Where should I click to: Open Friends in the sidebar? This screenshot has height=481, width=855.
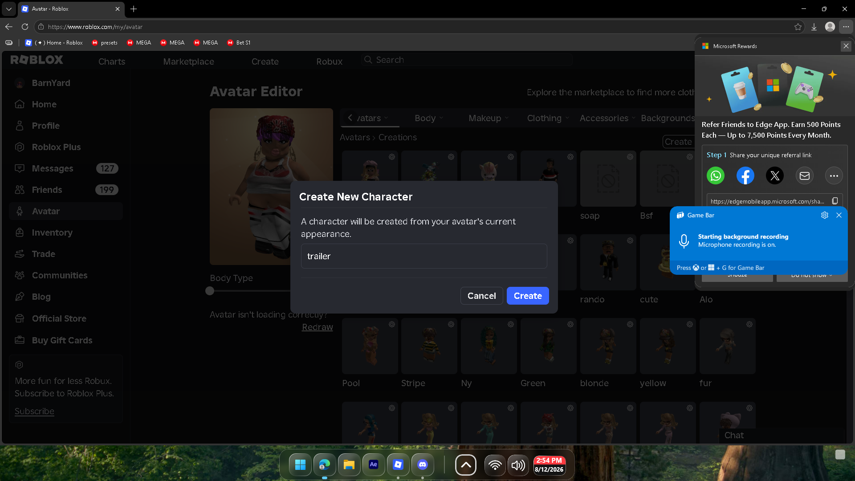click(66, 190)
